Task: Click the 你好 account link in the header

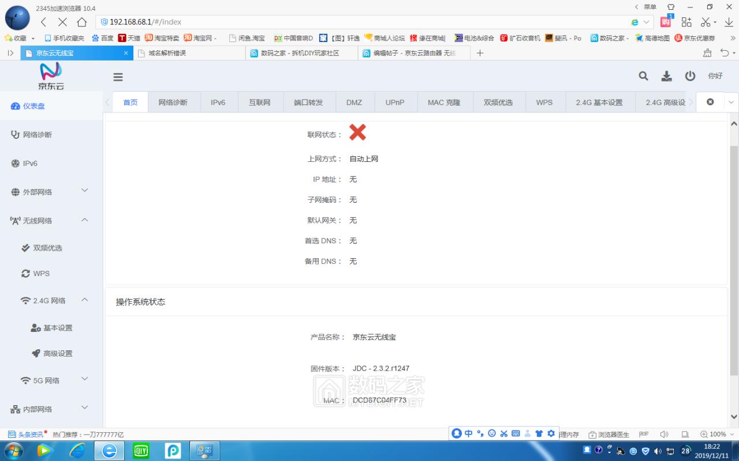Action: [715, 75]
